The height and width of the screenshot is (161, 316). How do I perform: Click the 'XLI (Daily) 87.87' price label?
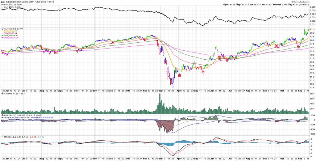tap(14, 29)
